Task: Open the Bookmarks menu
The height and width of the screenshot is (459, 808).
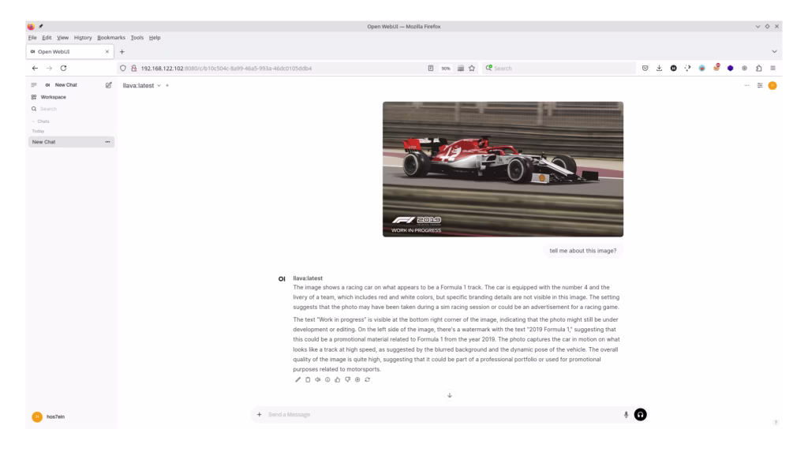Action: coord(111,37)
